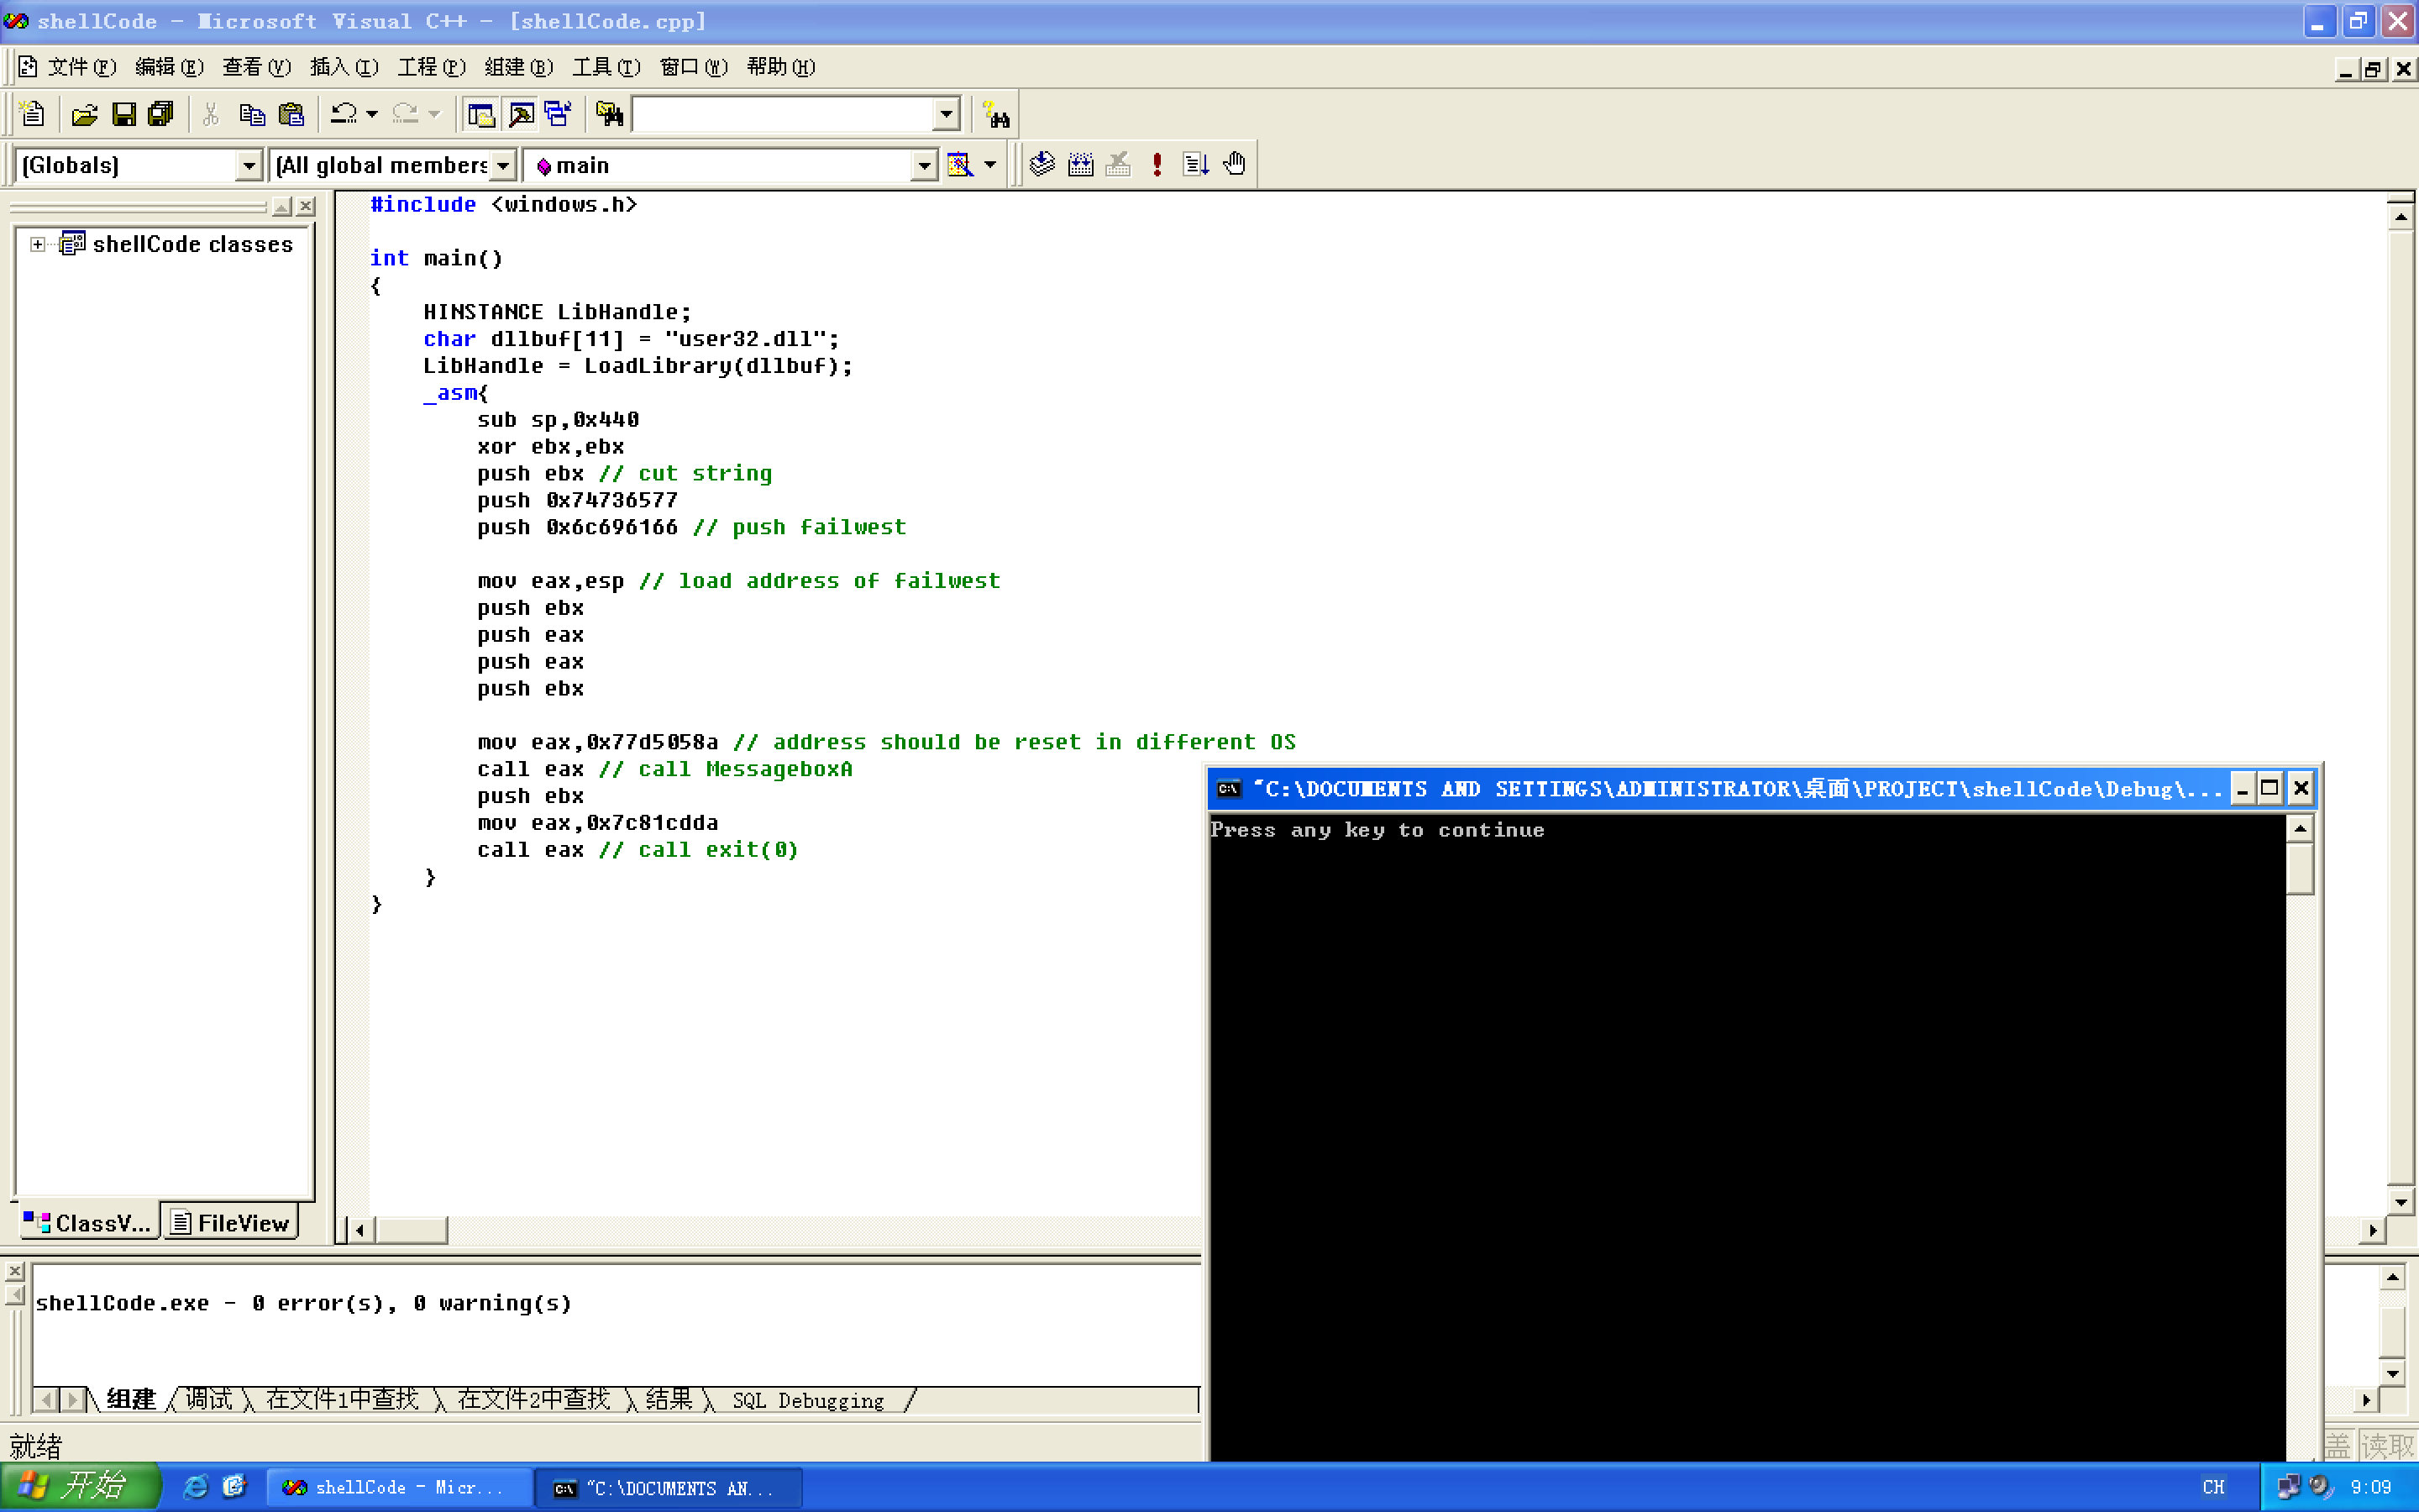Expand the shellCode classes tree node
2419x1512 pixels.
pyautogui.click(x=38, y=244)
